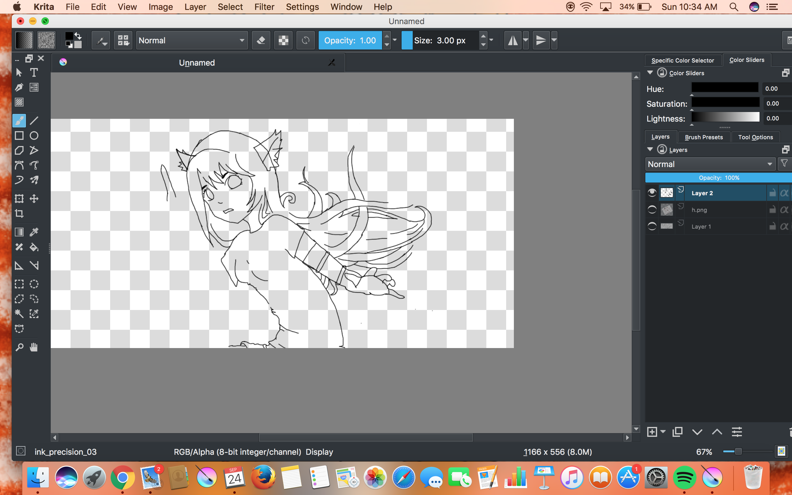Open horizontal mirror options dropdown arrow
The width and height of the screenshot is (792, 495).
click(x=526, y=40)
